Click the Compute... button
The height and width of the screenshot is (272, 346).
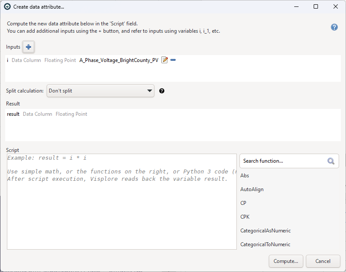286,261
